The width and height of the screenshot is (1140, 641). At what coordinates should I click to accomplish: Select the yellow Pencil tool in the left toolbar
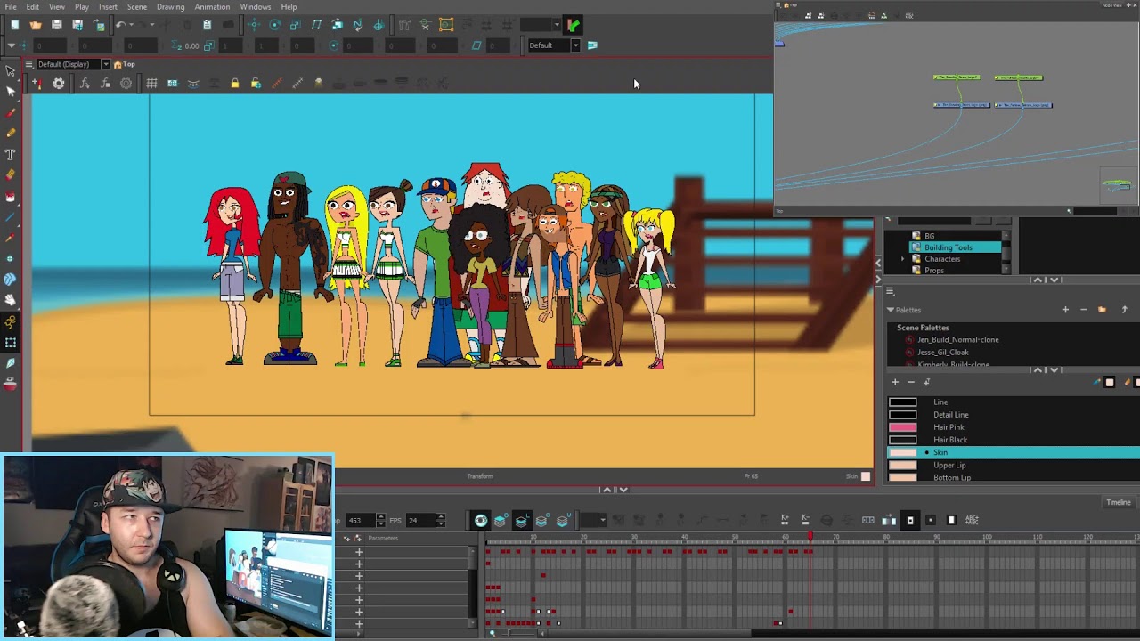pos(11,133)
